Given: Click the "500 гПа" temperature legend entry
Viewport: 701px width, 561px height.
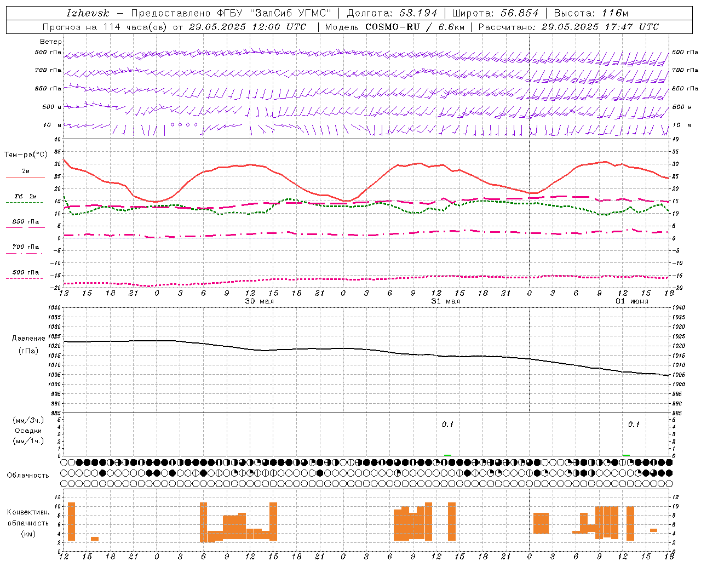Looking at the screenshot, I should [x=26, y=272].
